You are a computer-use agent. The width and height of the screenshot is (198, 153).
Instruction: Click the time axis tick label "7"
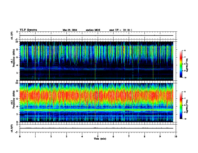[129, 136]
